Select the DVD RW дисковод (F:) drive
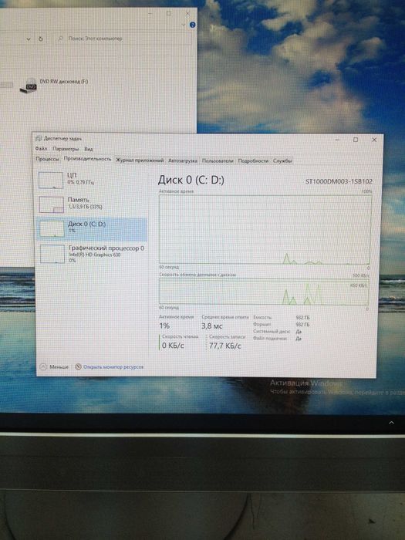The width and height of the screenshot is (405, 540). [54, 84]
